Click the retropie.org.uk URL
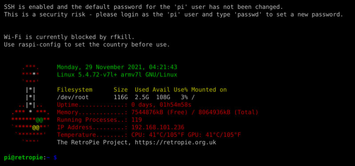 pos(175,142)
